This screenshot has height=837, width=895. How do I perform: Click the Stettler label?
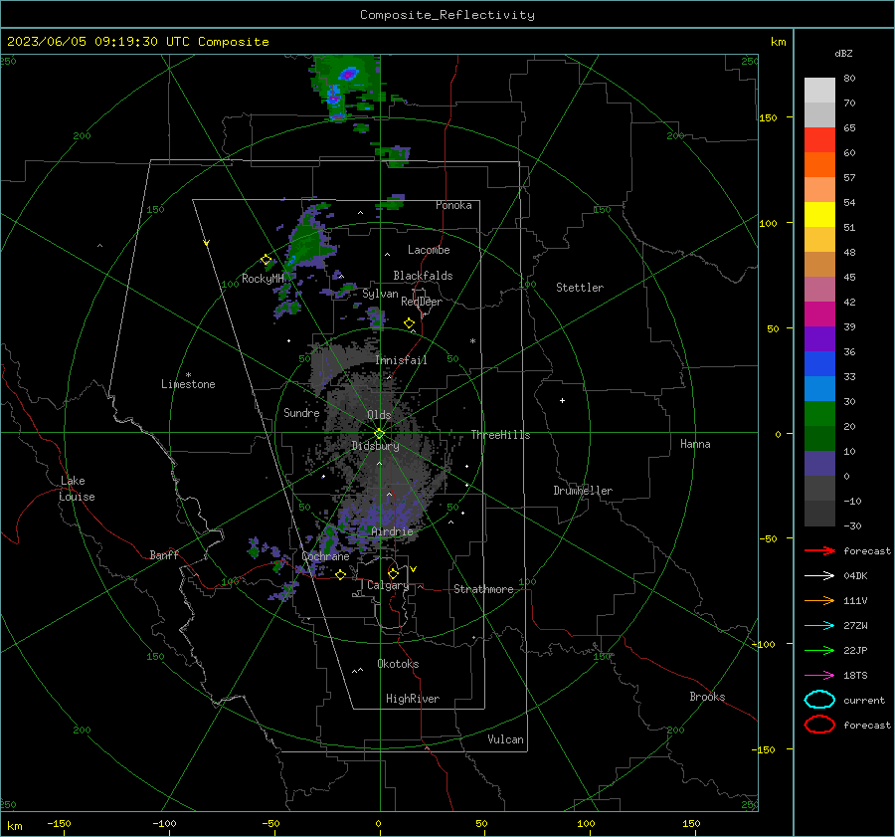pyautogui.click(x=580, y=288)
